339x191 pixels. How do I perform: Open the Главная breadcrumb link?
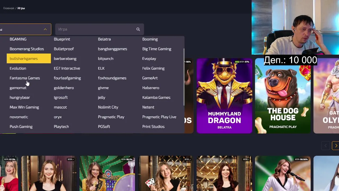point(8,8)
